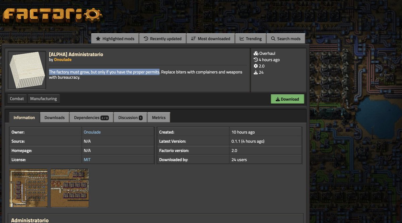
Task: Select the Combat tag
Action: tap(17, 99)
